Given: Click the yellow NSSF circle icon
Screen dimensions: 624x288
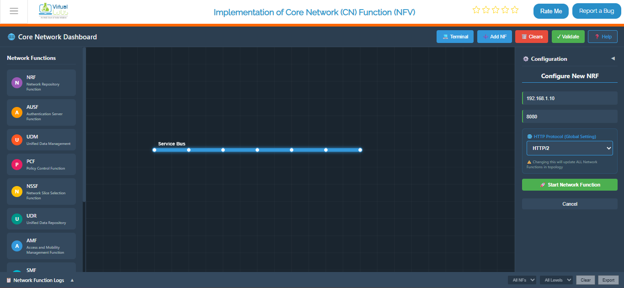Looking at the screenshot, I should pos(17,192).
